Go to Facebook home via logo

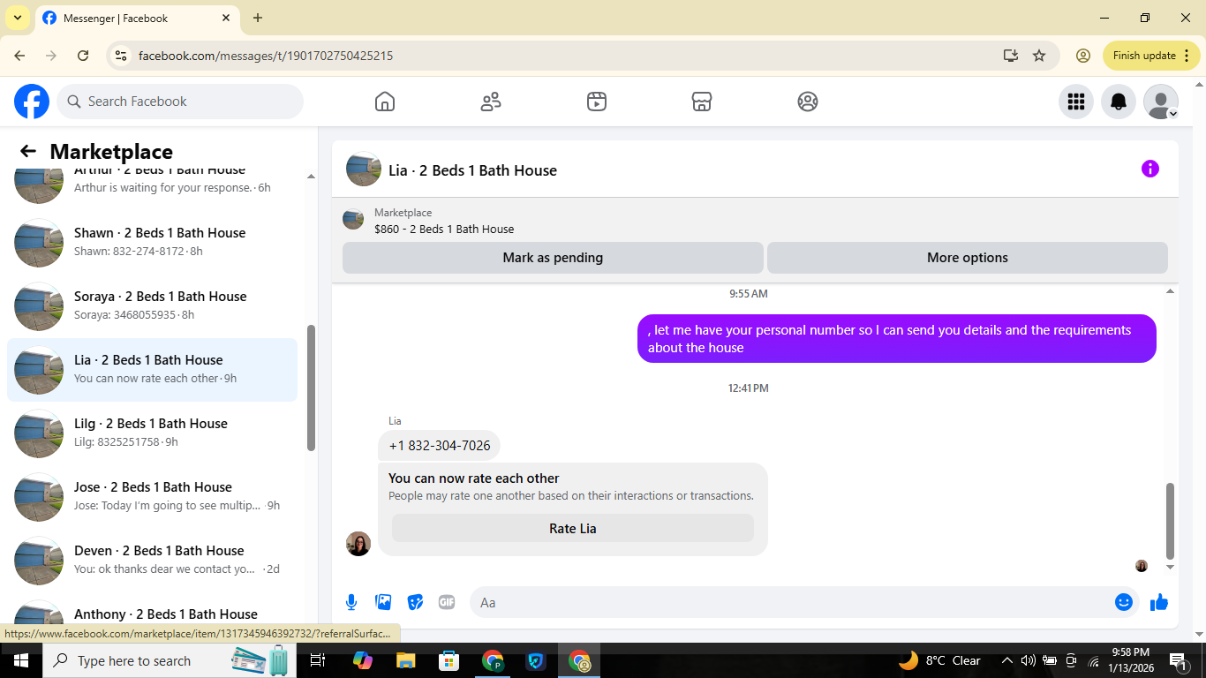[32, 102]
